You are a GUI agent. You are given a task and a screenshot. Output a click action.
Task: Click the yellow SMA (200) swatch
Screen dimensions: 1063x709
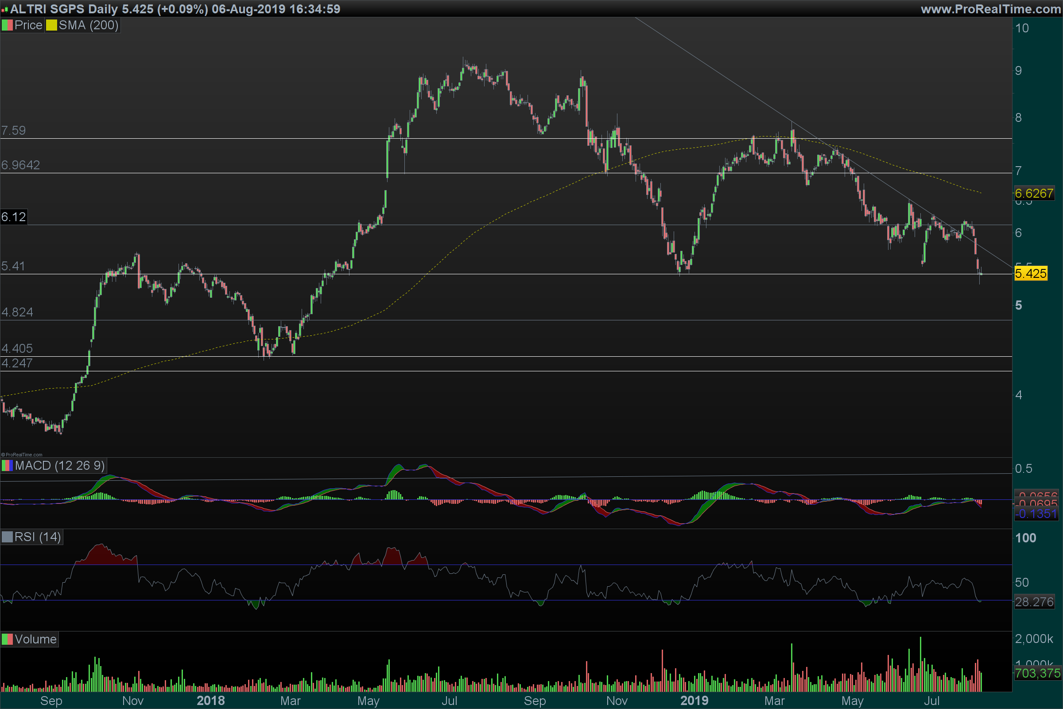pyautogui.click(x=51, y=25)
